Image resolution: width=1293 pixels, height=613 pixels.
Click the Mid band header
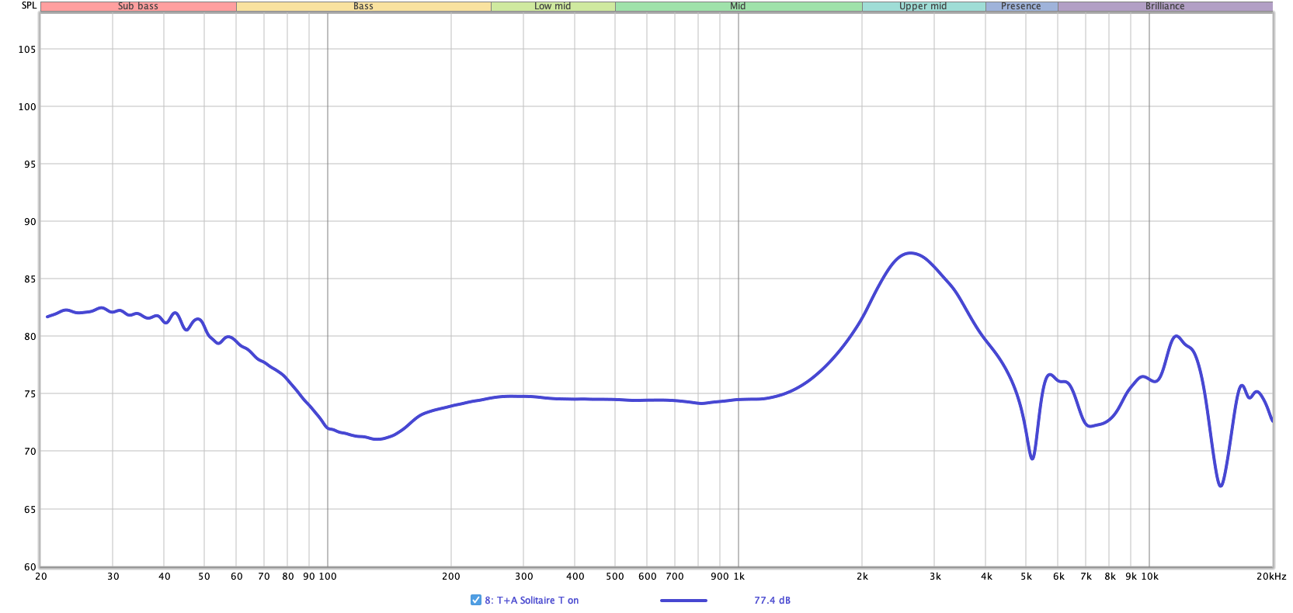[738, 6]
